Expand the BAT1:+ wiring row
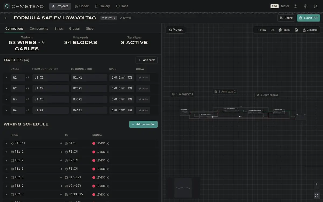The height and width of the screenshot is (202, 323). point(6,143)
